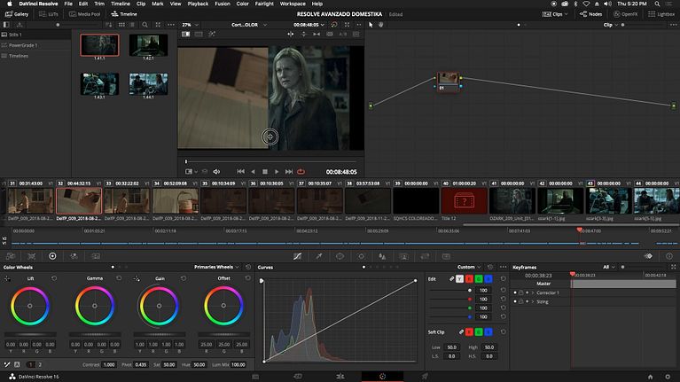Click the Contrast value field
Image resolution: width=680 pixels, height=382 pixels.
coord(109,364)
